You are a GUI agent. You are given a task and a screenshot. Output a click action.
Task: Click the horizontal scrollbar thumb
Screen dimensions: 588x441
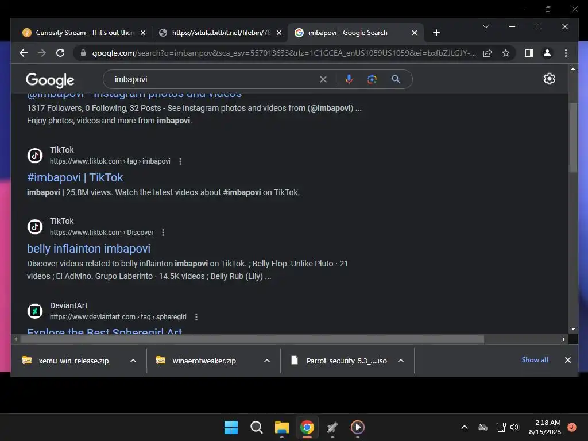tap(253, 339)
